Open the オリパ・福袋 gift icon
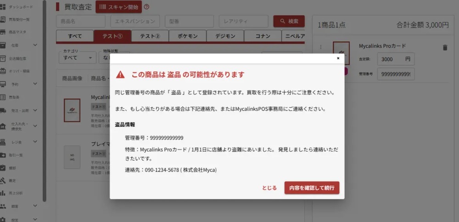Viewport: 459px width, 222px height. tap(3, 71)
